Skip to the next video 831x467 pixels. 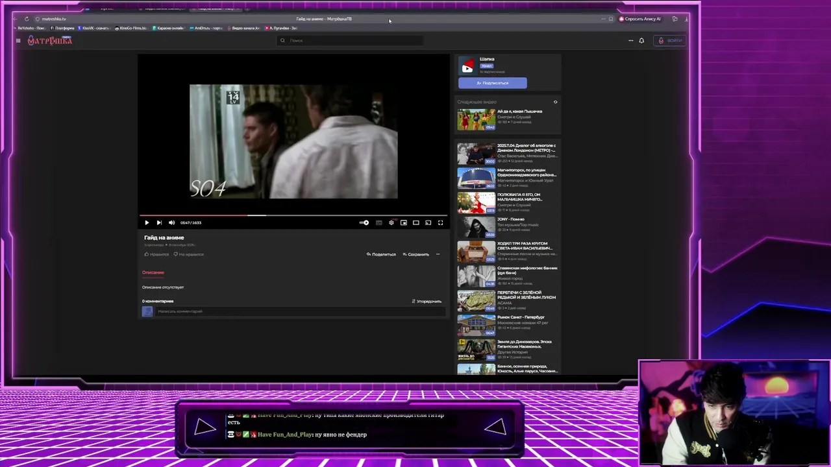coord(159,222)
